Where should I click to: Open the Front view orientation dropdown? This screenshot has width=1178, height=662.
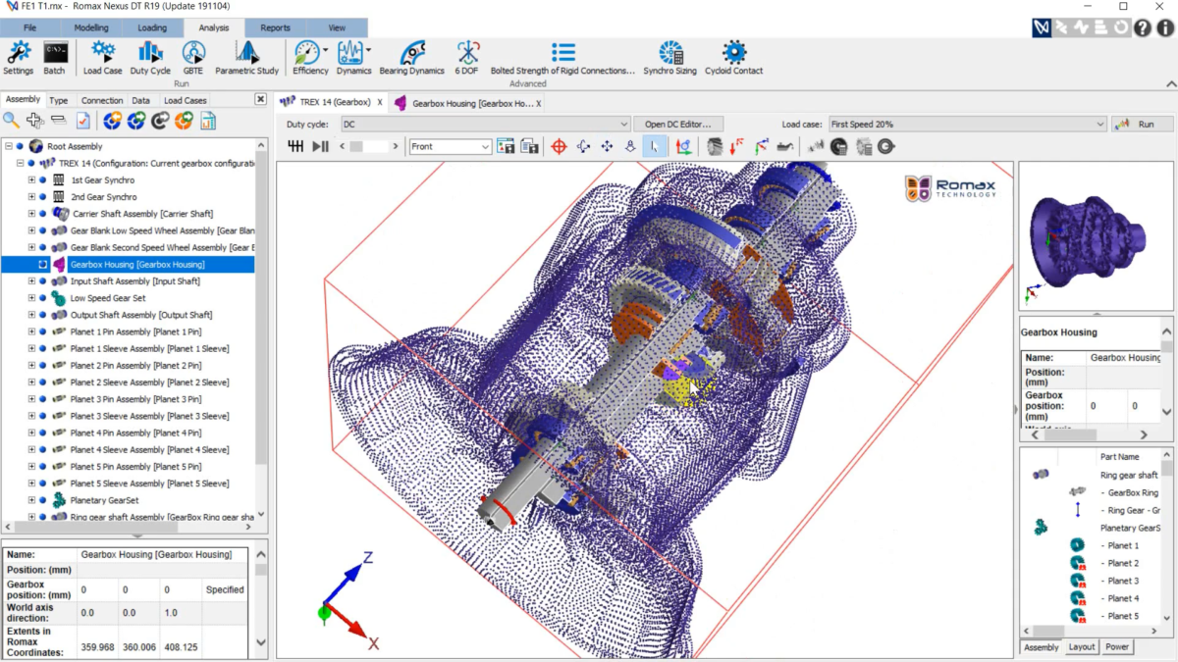451,146
